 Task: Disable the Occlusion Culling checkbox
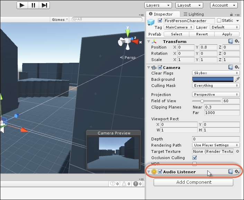click(x=195, y=158)
